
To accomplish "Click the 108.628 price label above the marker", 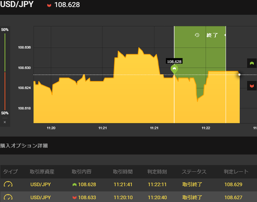I will tap(174, 61).
